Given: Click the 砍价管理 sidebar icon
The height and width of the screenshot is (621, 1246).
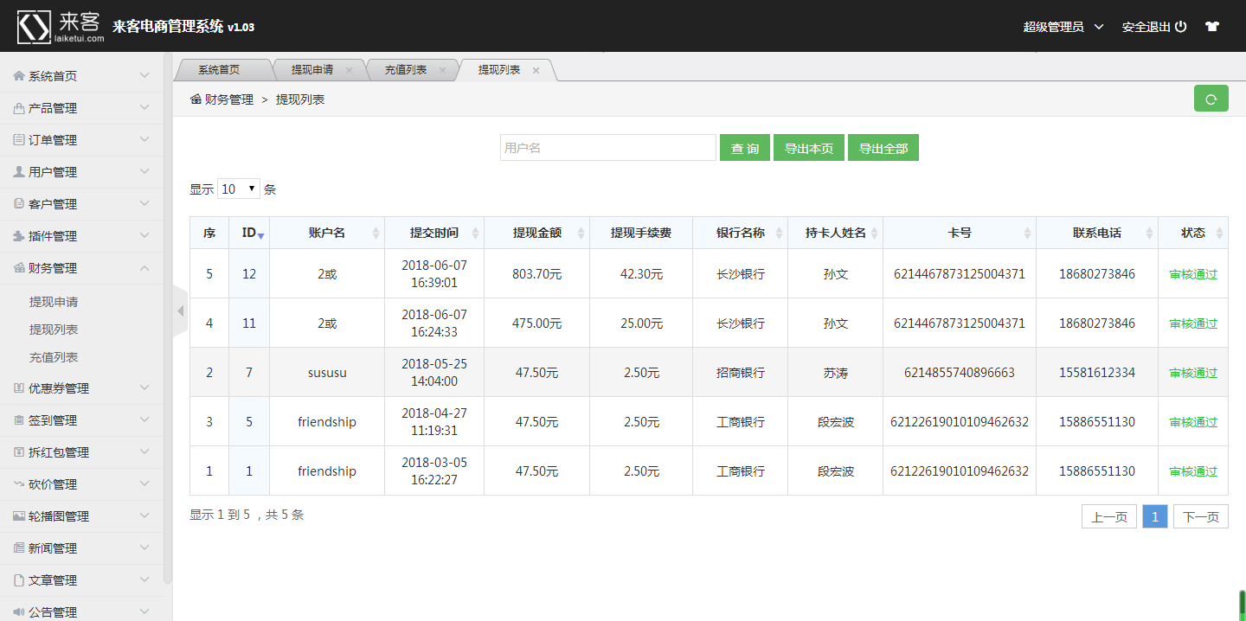Looking at the screenshot, I should tap(19, 484).
